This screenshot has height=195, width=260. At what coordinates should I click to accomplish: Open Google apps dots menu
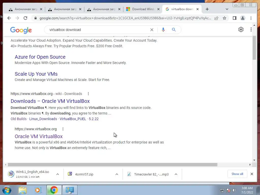point(251,29)
